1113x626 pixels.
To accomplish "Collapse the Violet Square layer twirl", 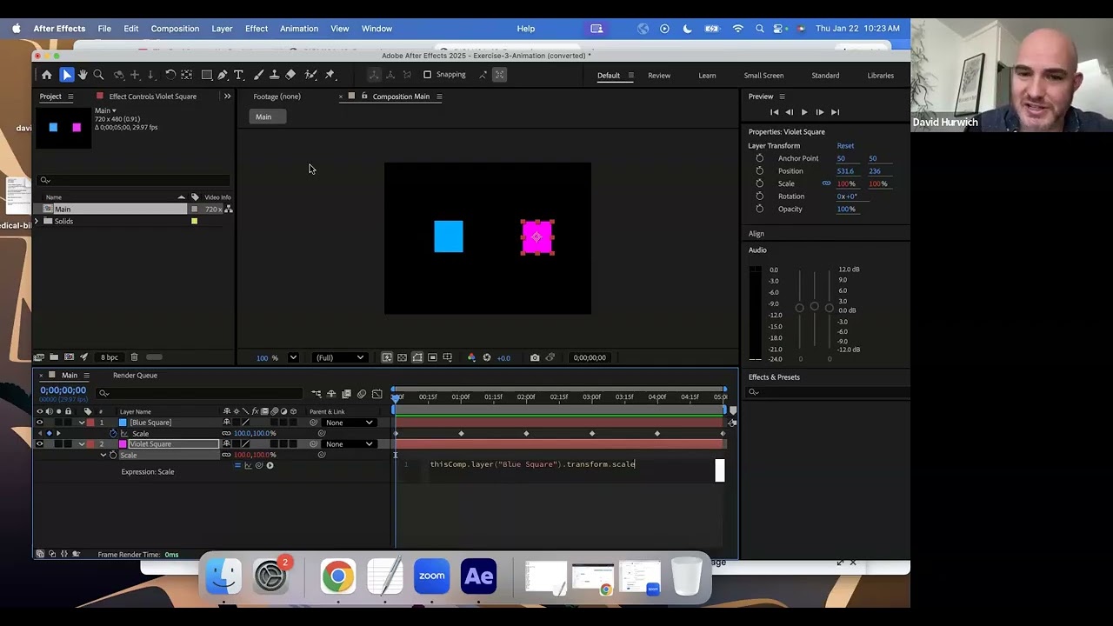I will [82, 444].
